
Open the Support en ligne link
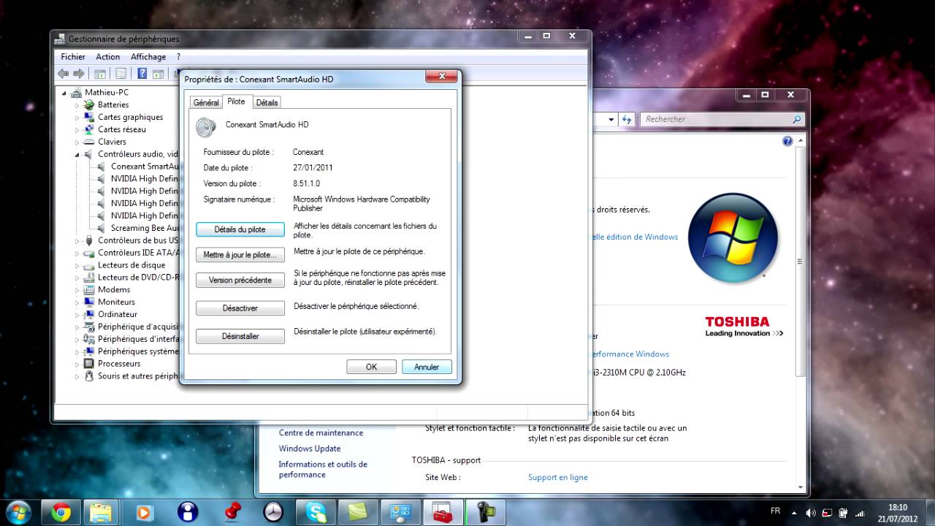click(x=558, y=477)
